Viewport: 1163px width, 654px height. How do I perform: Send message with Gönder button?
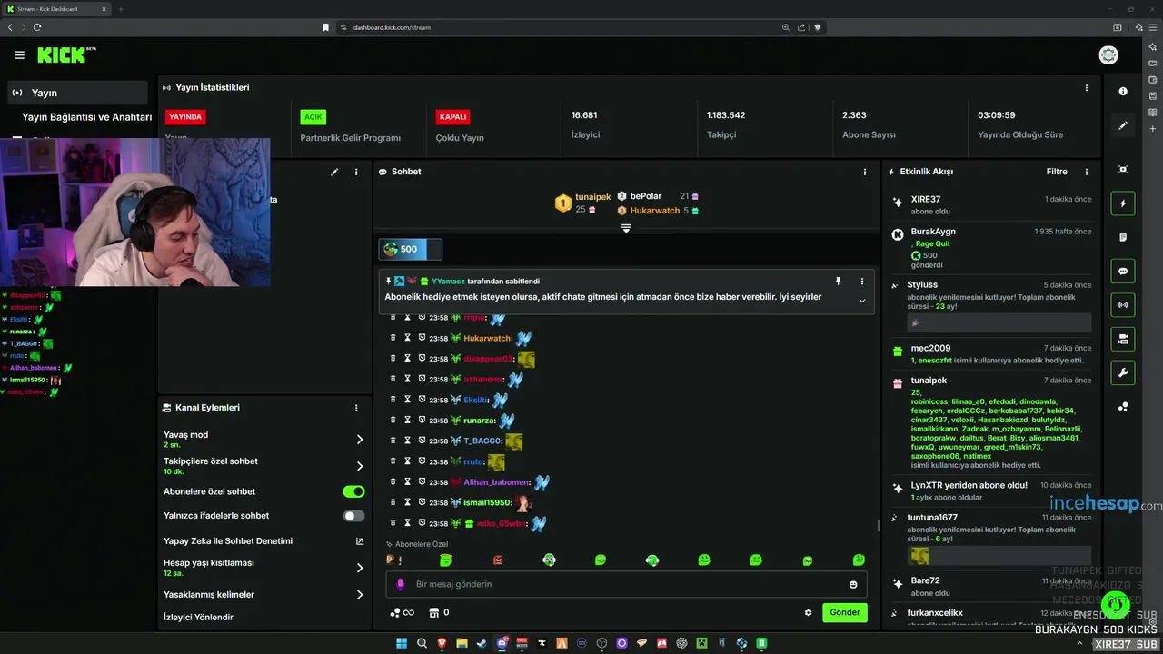click(845, 612)
